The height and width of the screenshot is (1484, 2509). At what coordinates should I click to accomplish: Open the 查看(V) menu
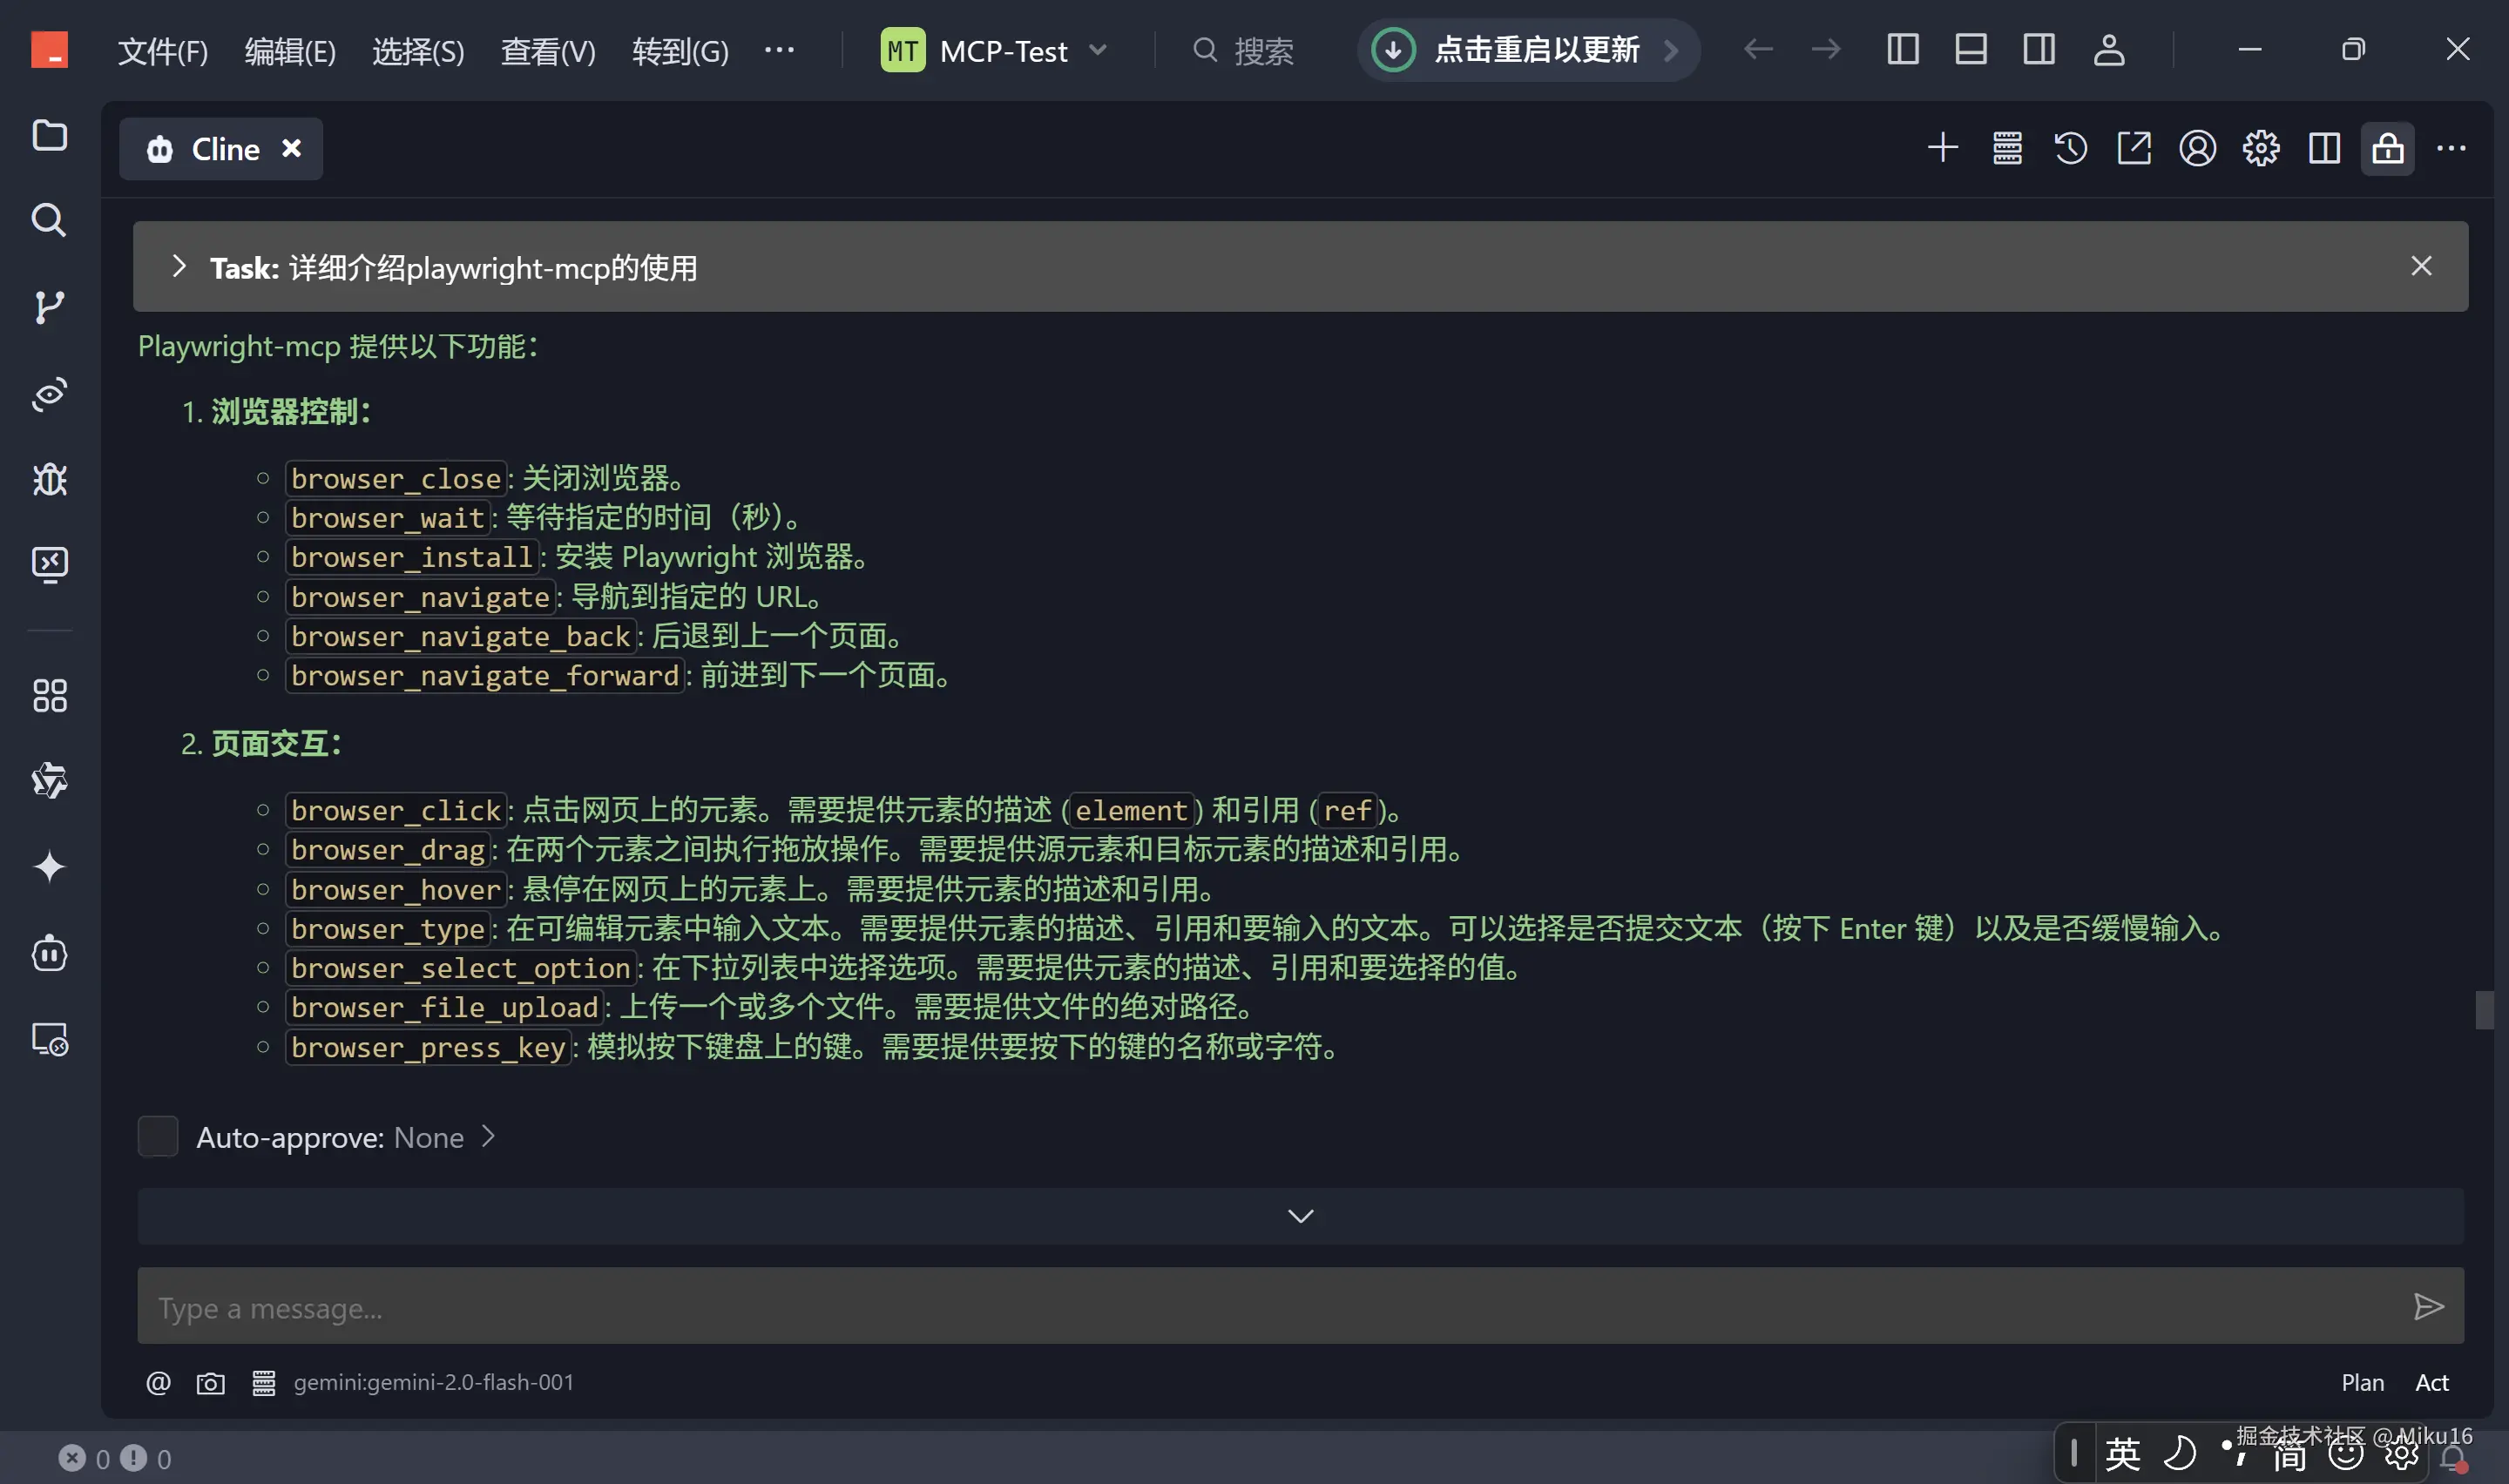(548, 50)
